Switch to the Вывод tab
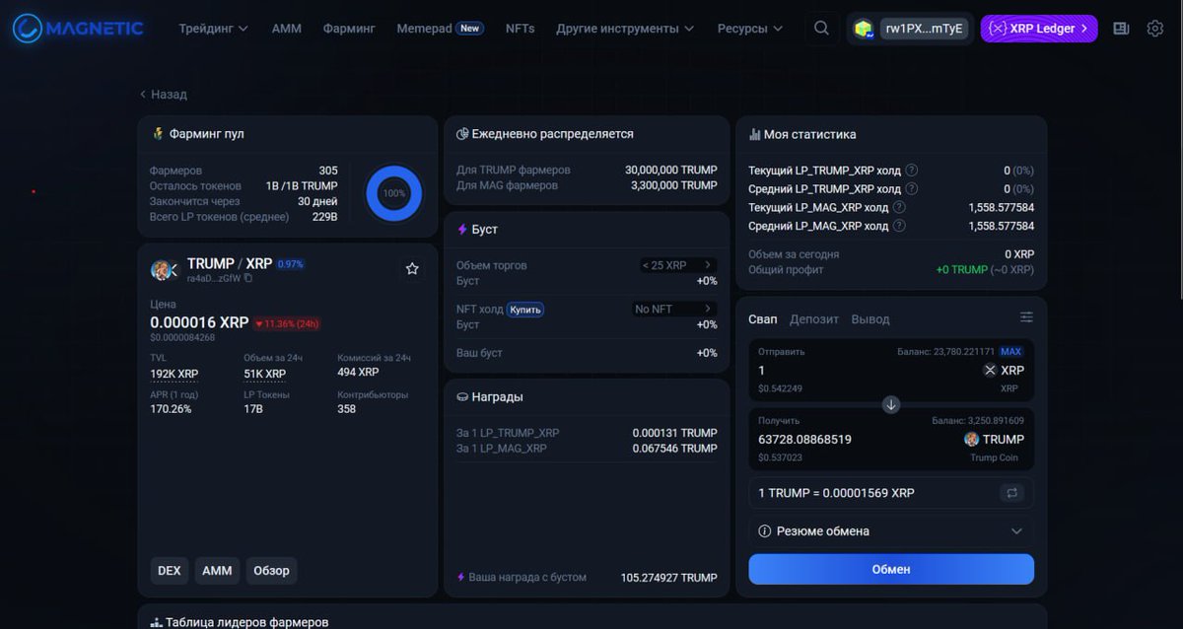This screenshot has width=1183, height=629. (x=870, y=319)
